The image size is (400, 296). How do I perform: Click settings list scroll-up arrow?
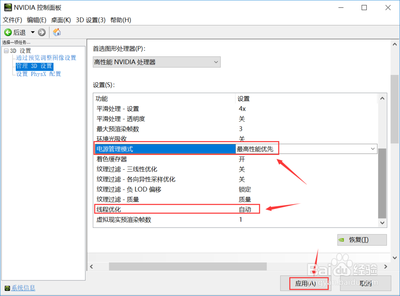click(x=382, y=98)
